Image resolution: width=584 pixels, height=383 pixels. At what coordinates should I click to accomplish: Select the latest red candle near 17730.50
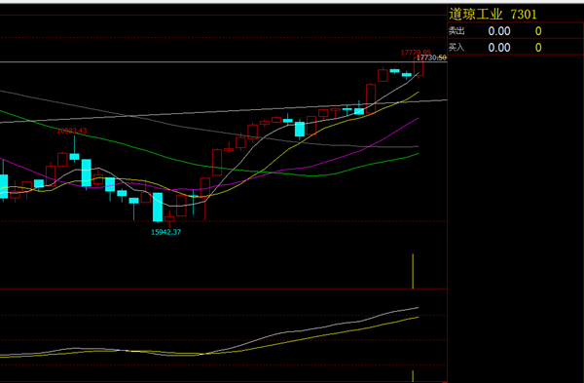point(419,67)
